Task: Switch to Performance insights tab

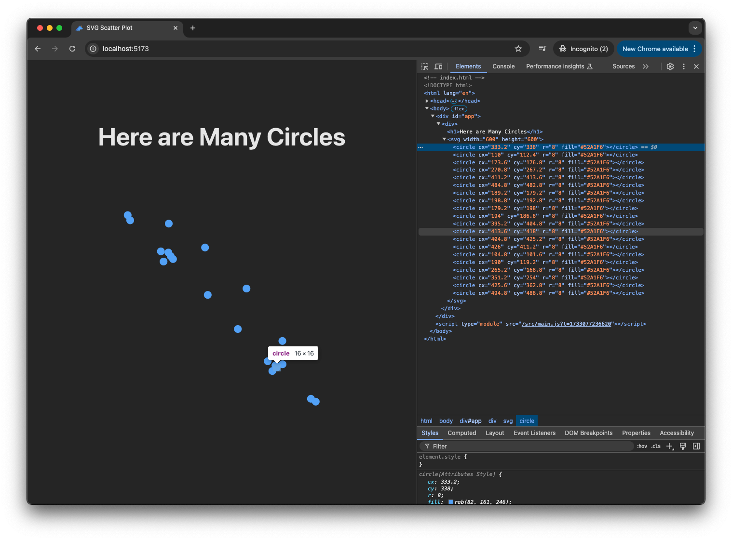Action: [x=559, y=66]
